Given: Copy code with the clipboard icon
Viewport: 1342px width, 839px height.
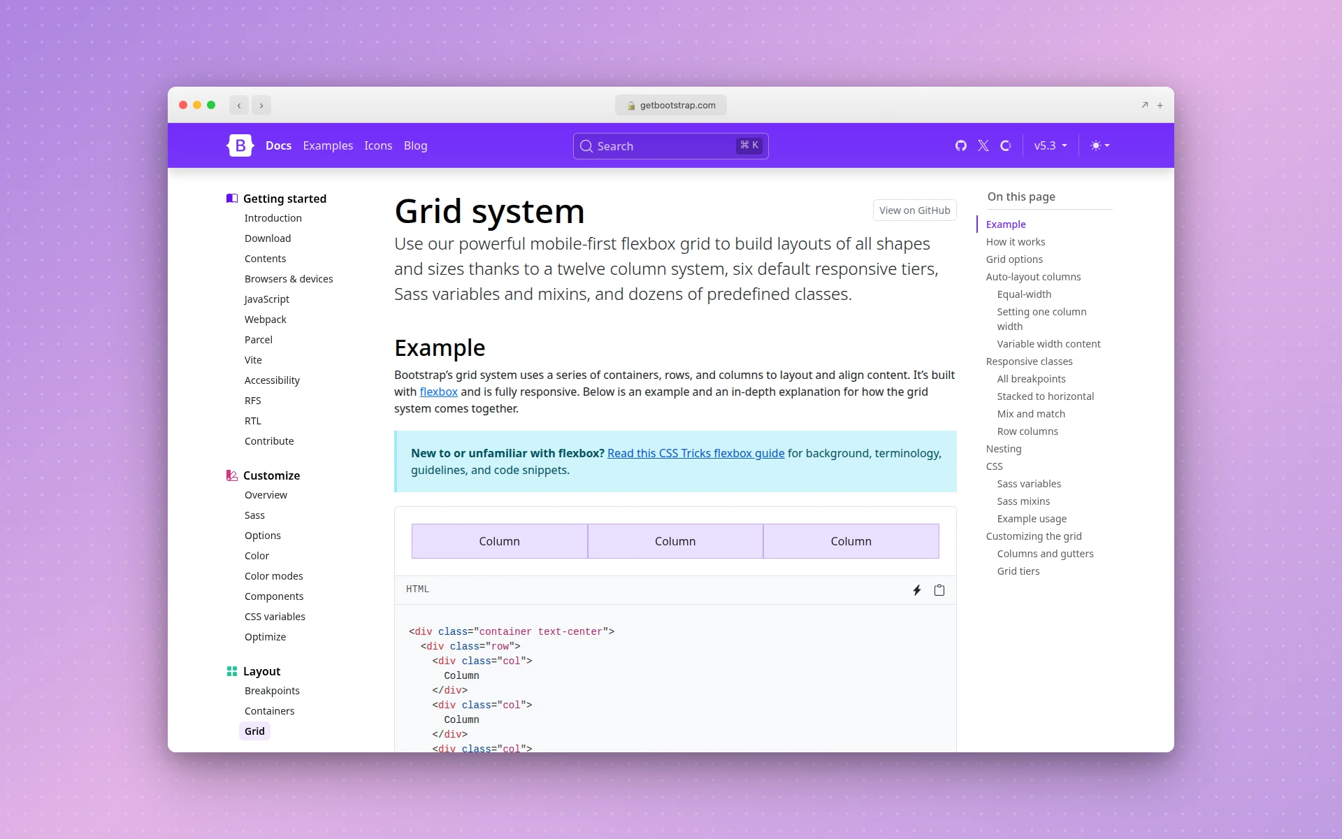Looking at the screenshot, I should click(939, 590).
